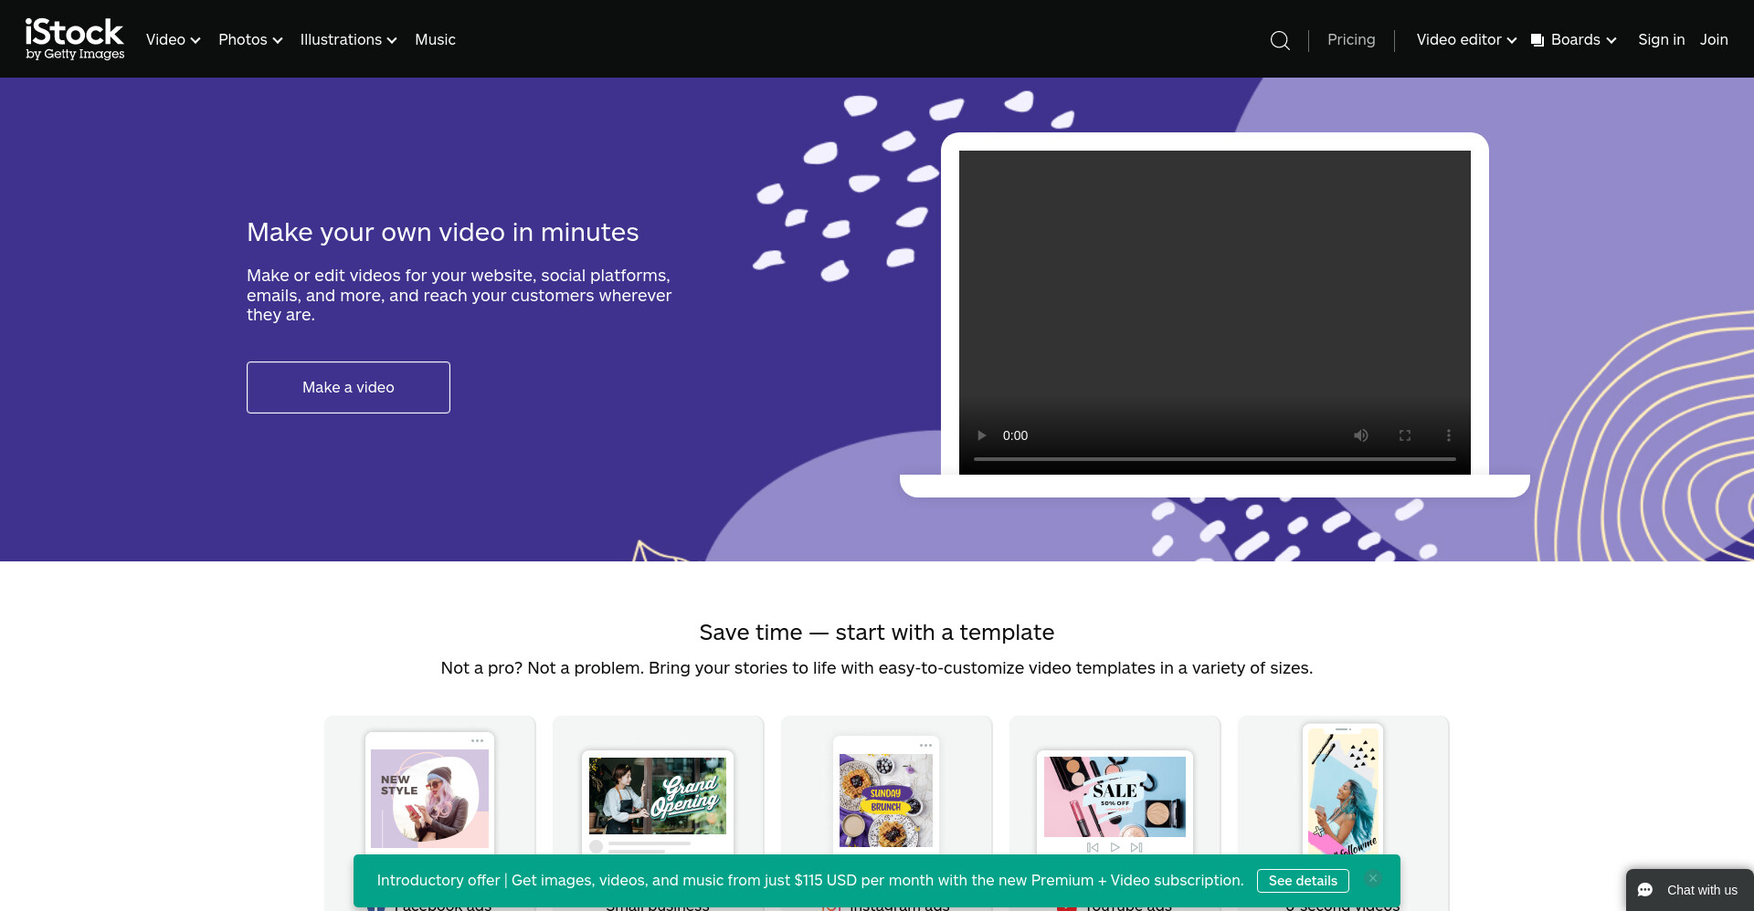Click the Join link
1754x911 pixels.
pyautogui.click(x=1714, y=40)
